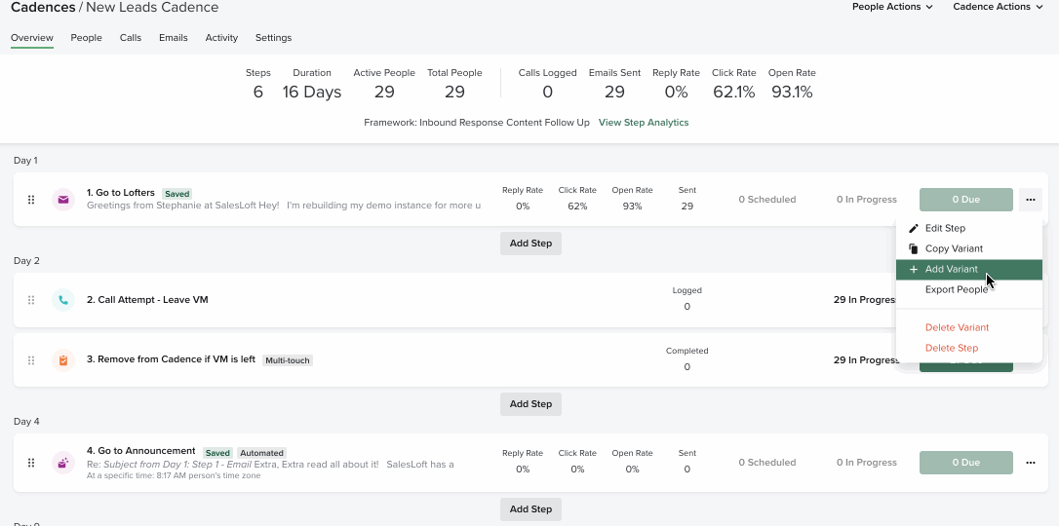The width and height of the screenshot is (1059, 526).
Task: Open the three-dot menu for Go to Announcement step
Action: point(1031,463)
